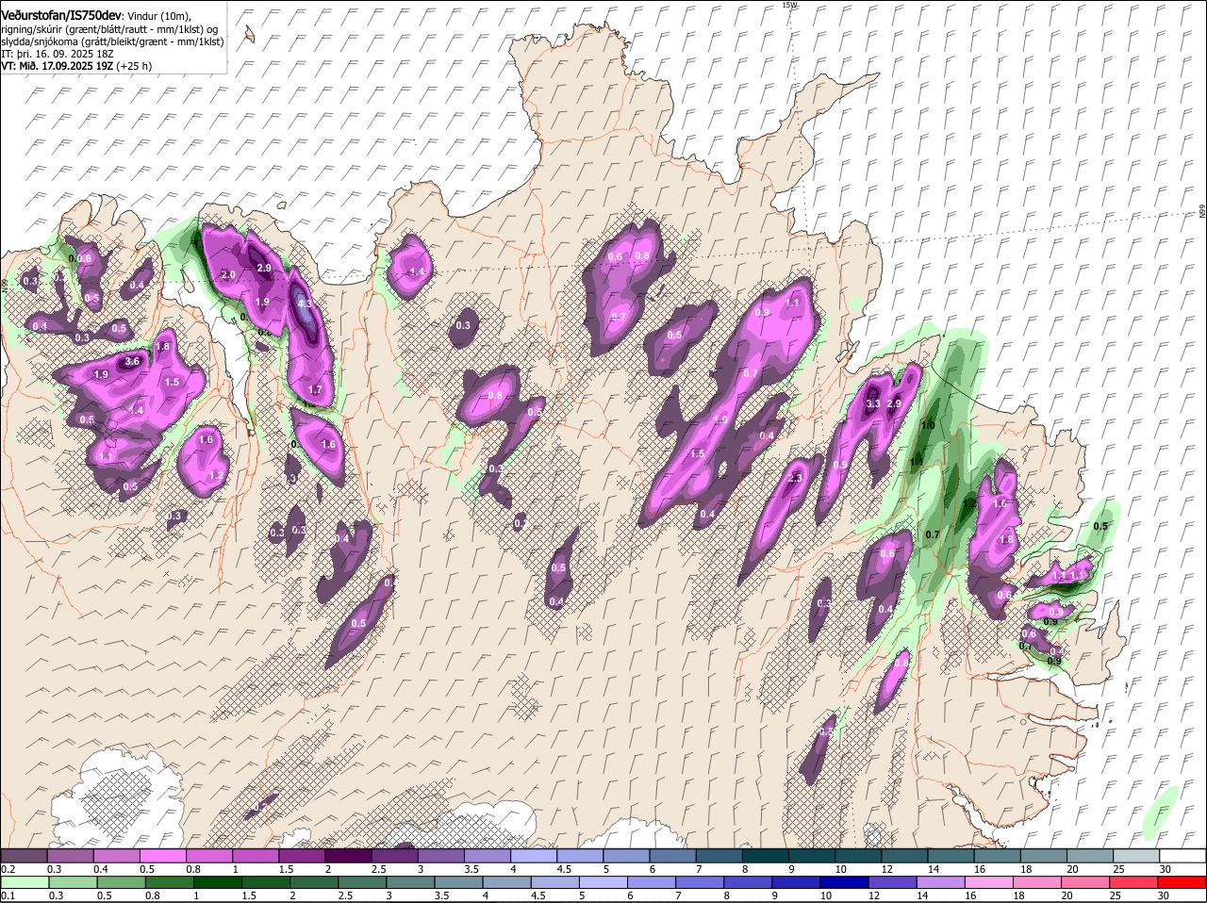1207x903 pixels.
Task: Select the "2.3" precipitation value on the map
Action: [795, 478]
